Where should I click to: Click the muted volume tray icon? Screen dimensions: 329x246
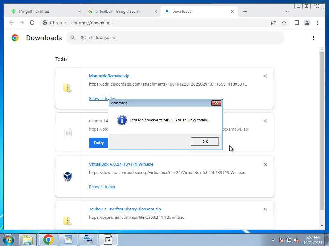297,240
